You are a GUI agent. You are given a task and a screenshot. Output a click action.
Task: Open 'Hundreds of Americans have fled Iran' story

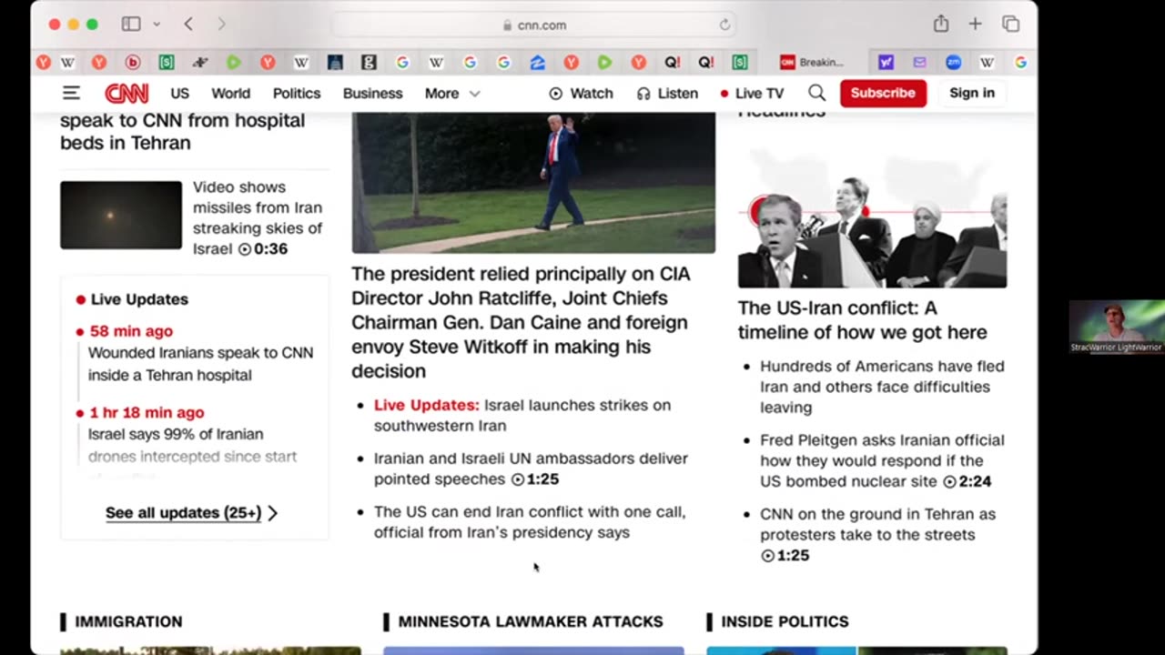[882, 387]
